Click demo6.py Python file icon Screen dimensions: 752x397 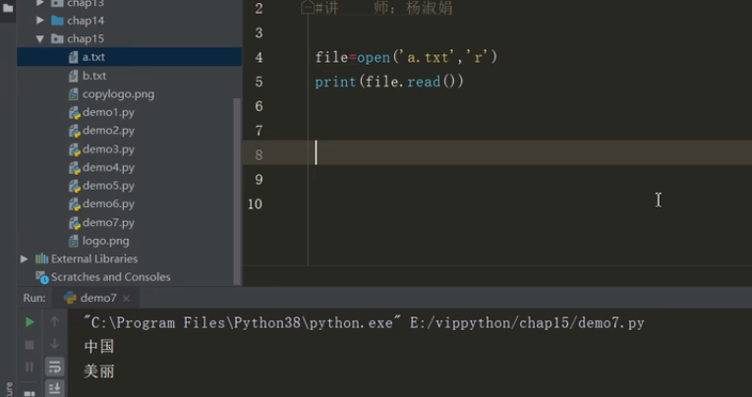[x=74, y=204]
